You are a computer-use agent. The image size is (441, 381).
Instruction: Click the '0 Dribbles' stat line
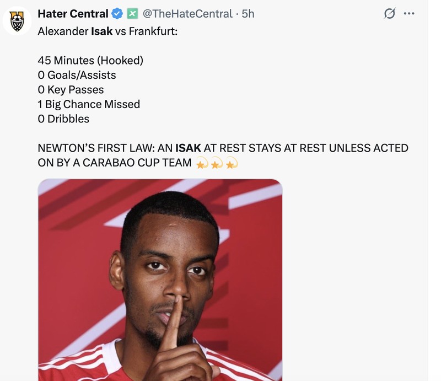point(63,119)
